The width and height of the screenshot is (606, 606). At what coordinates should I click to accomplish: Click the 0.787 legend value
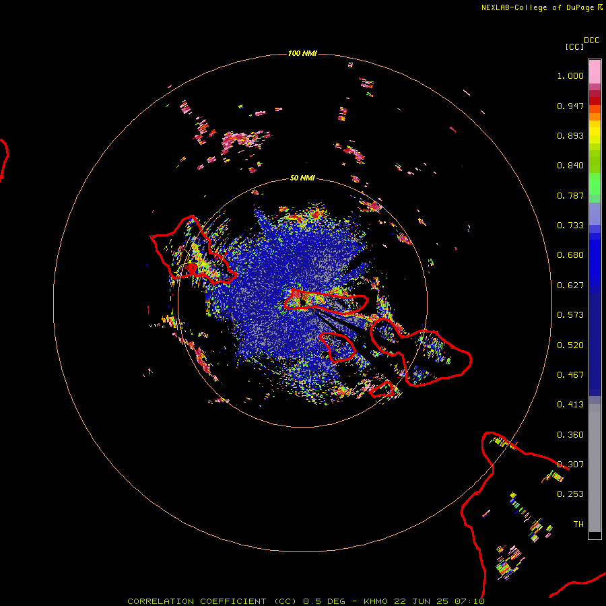(x=570, y=195)
